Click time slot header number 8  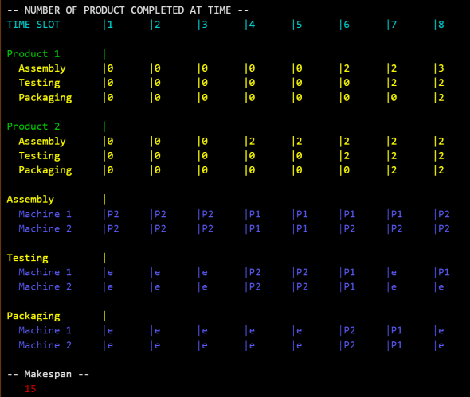pos(441,25)
